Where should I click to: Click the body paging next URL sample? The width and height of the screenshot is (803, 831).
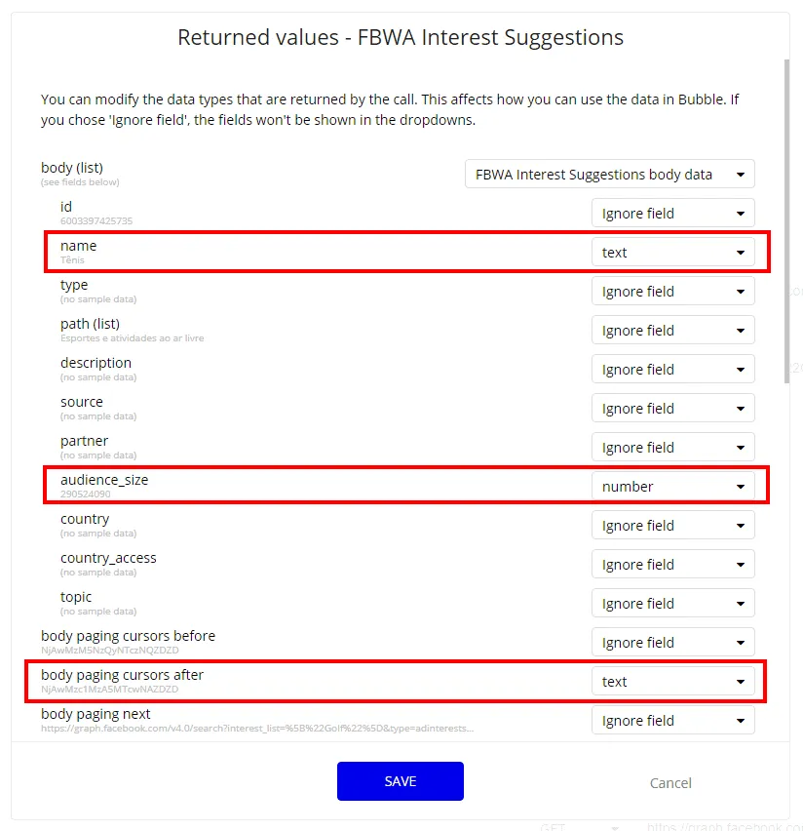tap(257, 728)
